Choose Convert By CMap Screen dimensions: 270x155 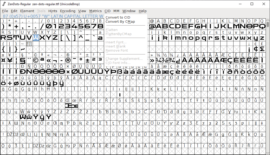[120, 22]
